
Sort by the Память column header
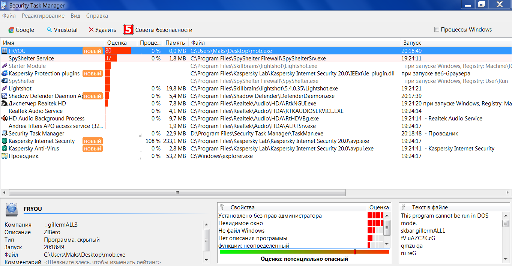tap(176, 43)
